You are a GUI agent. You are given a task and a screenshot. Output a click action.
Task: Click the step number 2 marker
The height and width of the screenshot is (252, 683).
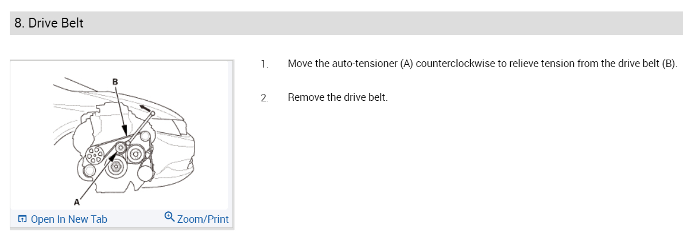point(264,98)
